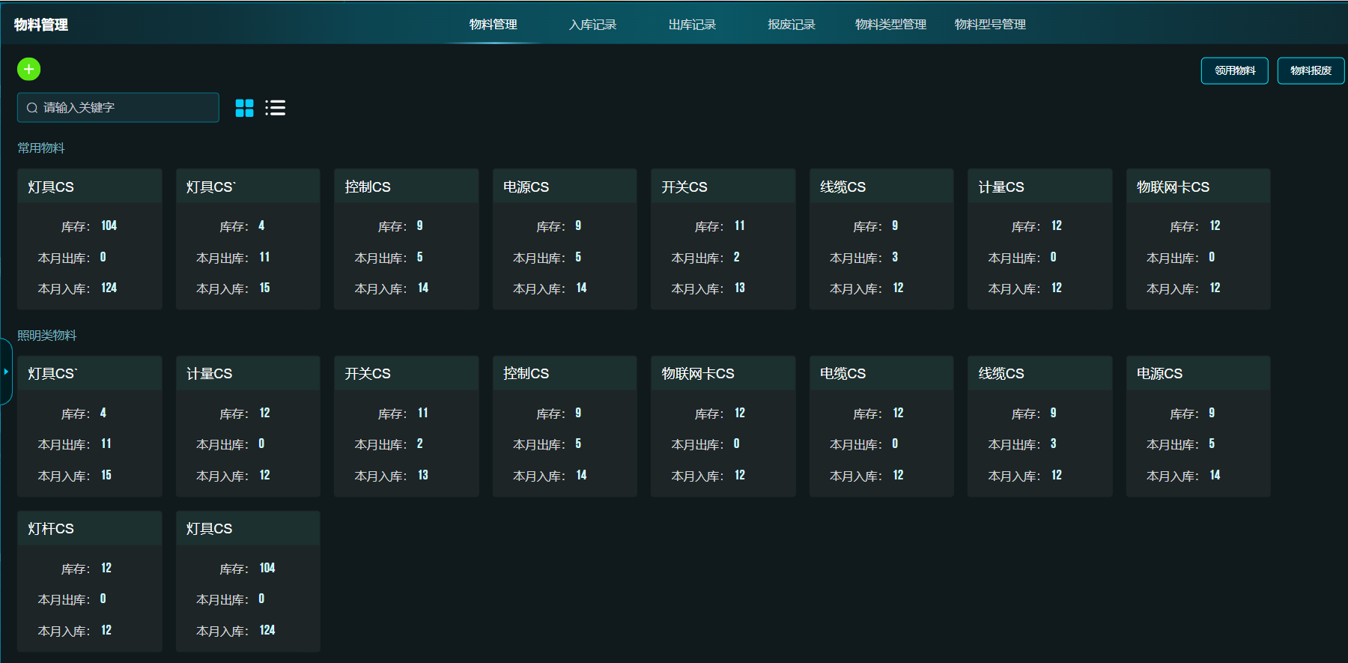The height and width of the screenshot is (663, 1348).
Task: Open the 灯杆CS material card
Action: click(90, 581)
